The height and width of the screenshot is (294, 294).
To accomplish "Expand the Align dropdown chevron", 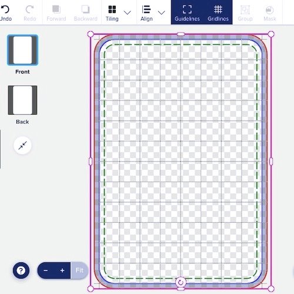I will pos(161,13).
